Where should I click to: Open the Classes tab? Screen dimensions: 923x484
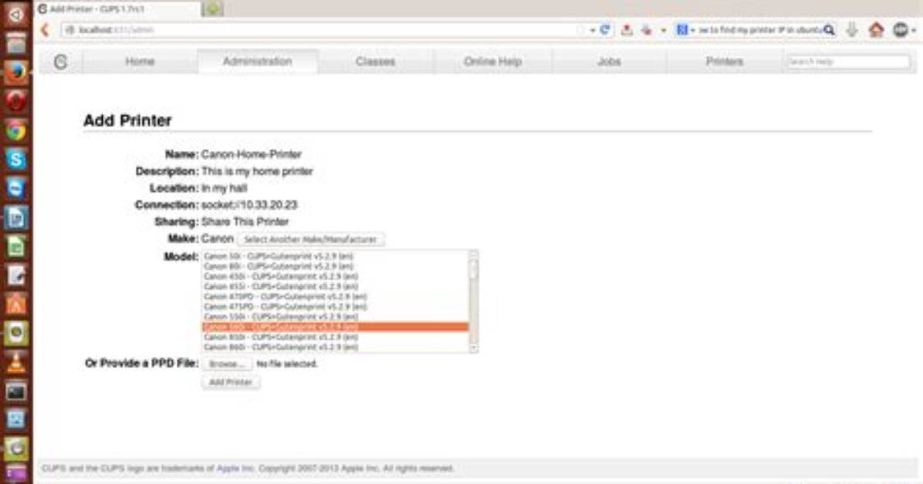[375, 62]
